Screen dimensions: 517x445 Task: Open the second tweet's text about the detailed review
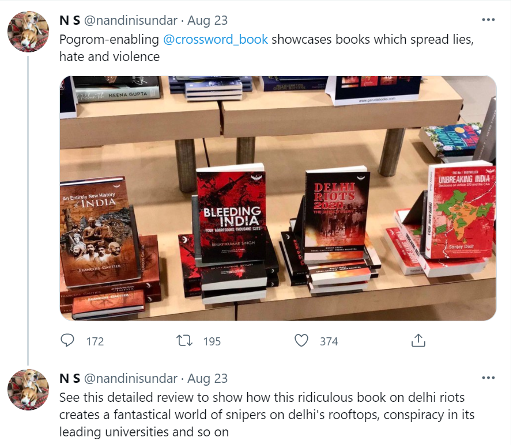tap(267, 414)
